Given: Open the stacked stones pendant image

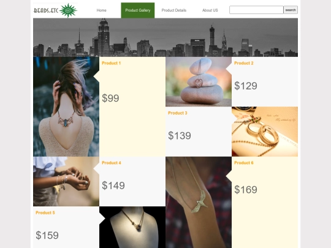Looking at the screenshot, I should (199, 82).
